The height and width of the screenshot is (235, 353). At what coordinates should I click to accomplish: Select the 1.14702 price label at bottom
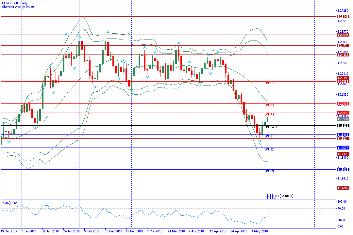click(343, 188)
